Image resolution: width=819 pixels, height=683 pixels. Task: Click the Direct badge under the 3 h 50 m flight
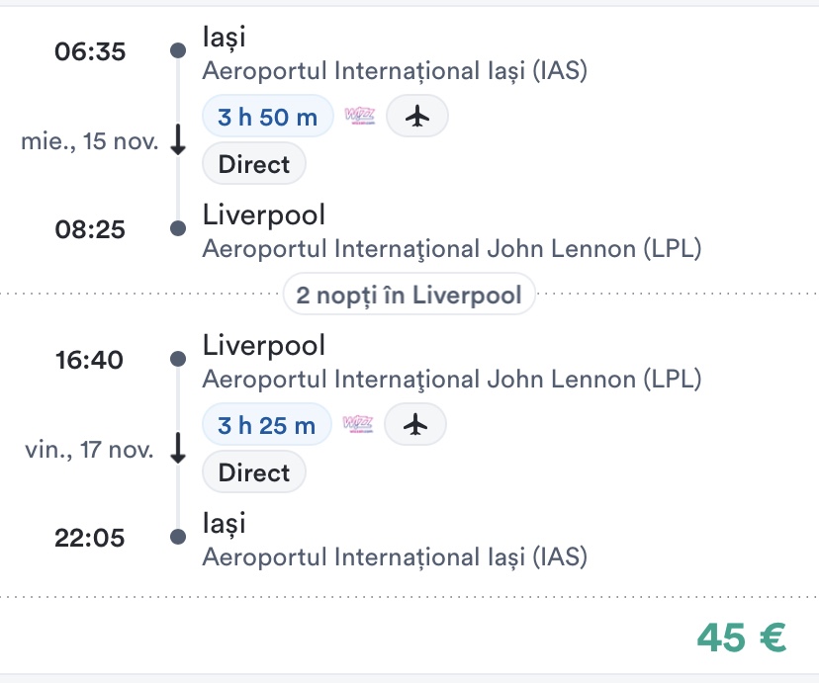(x=254, y=164)
